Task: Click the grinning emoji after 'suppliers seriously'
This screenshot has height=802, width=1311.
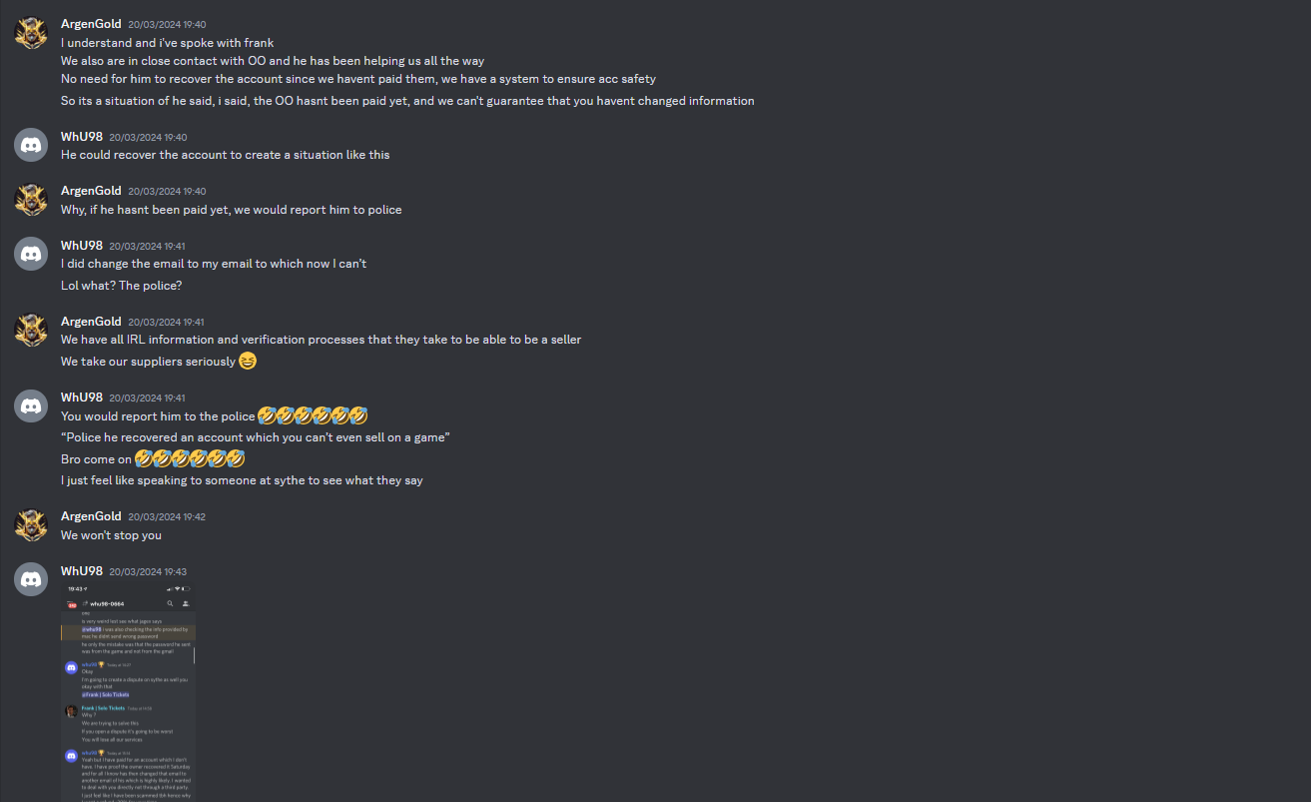Action: pyautogui.click(x=248, y=361)
